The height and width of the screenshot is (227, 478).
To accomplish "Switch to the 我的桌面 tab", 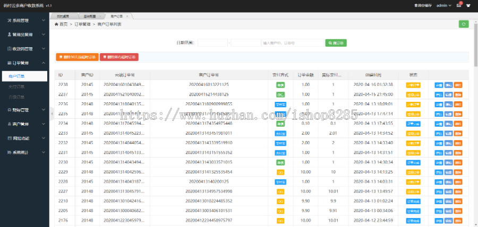I will [x=63, y=16].
